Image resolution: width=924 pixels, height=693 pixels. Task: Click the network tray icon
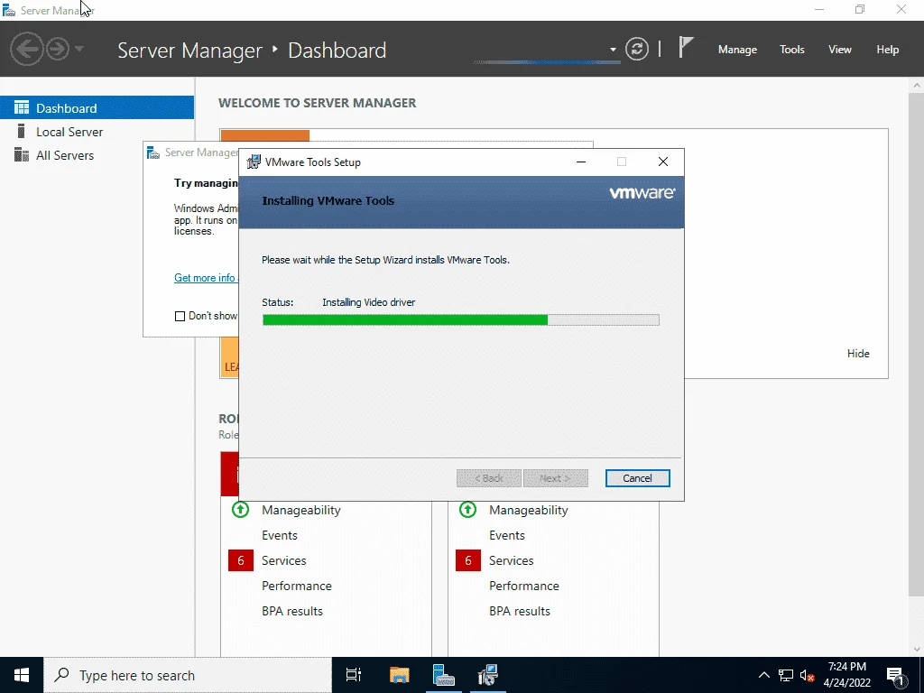(786, 675)
